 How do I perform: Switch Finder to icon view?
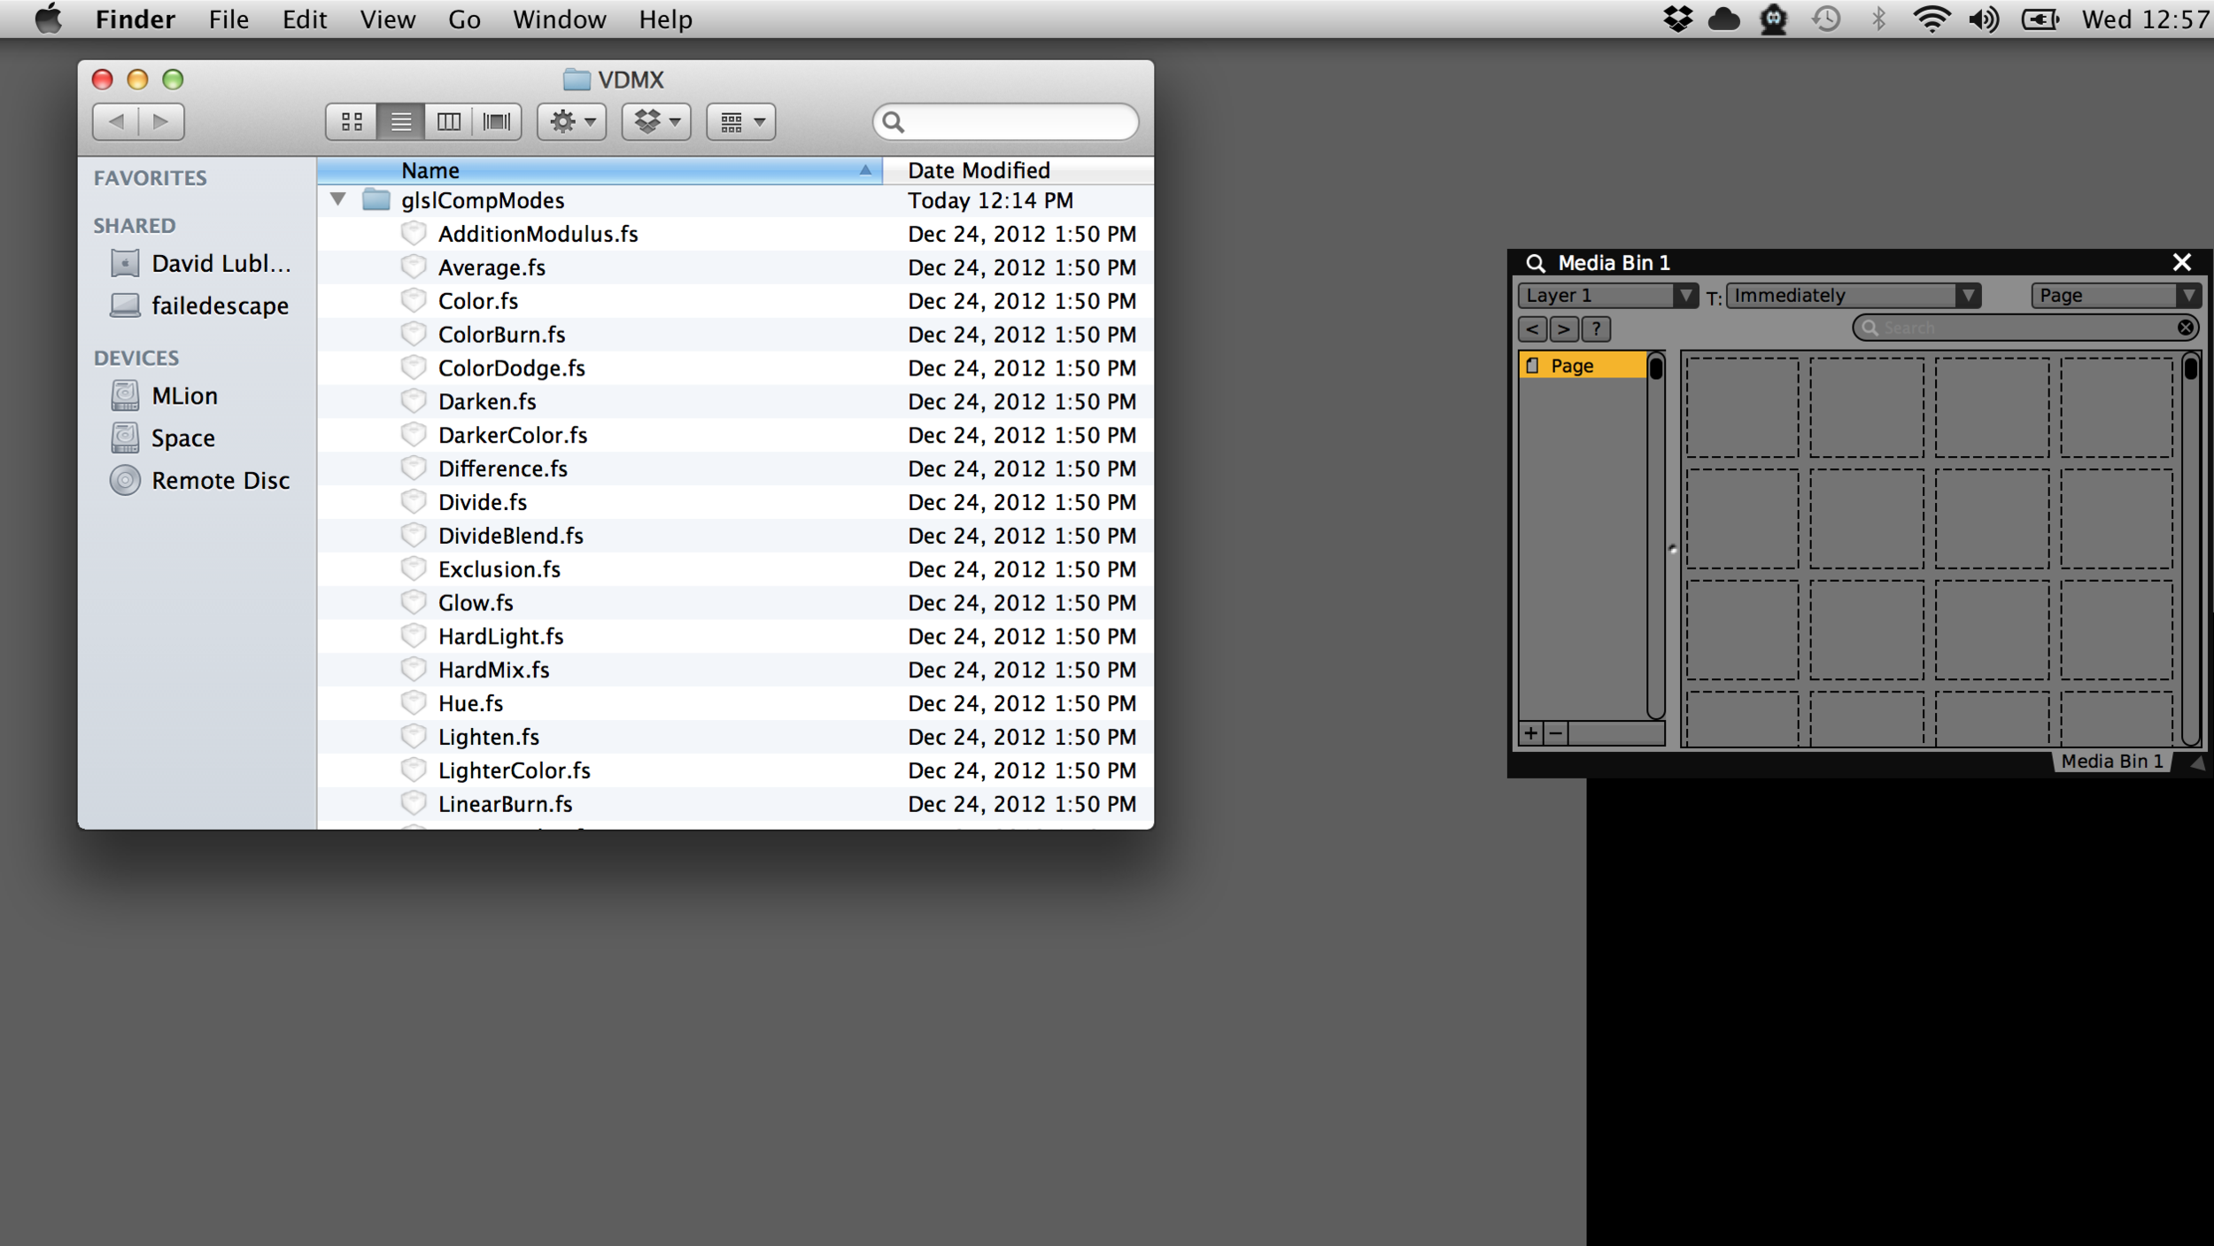[352, 121]
